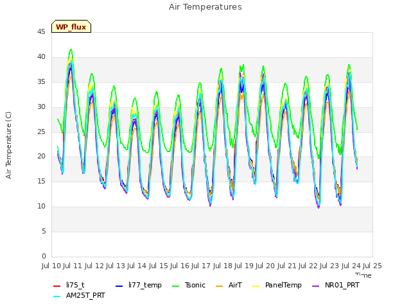Click the Jul 25 x-axis label

[x=372, y=266]
